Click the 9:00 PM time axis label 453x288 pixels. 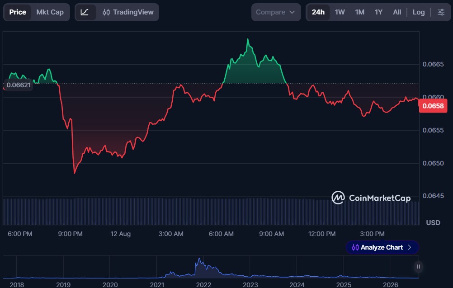(70, 234)
